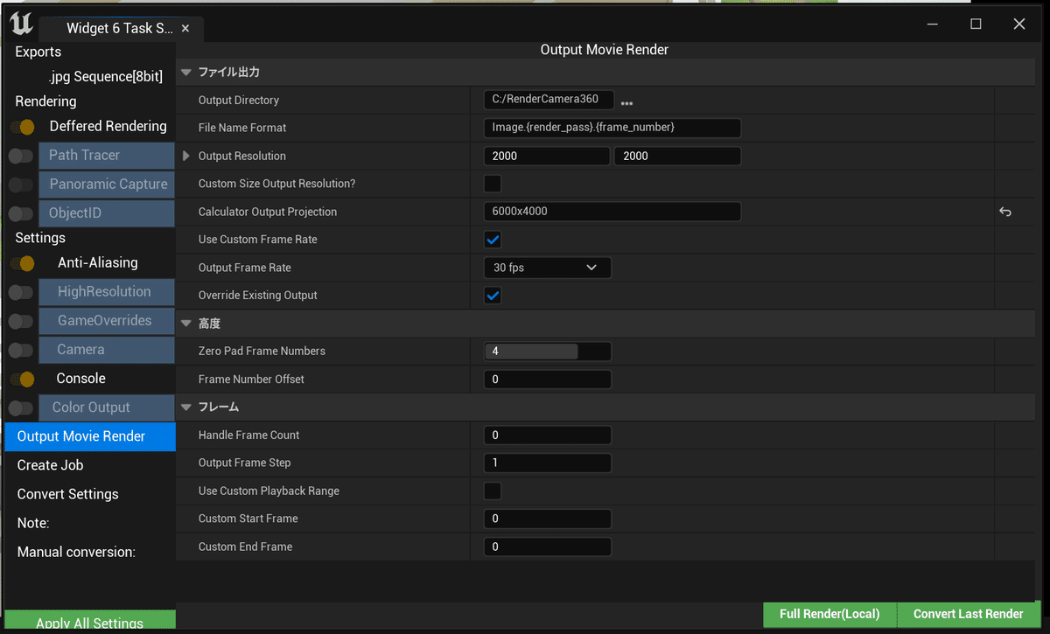
Task: Check Custom Size Output Resolution checkbox
Action: click(493, 184)
